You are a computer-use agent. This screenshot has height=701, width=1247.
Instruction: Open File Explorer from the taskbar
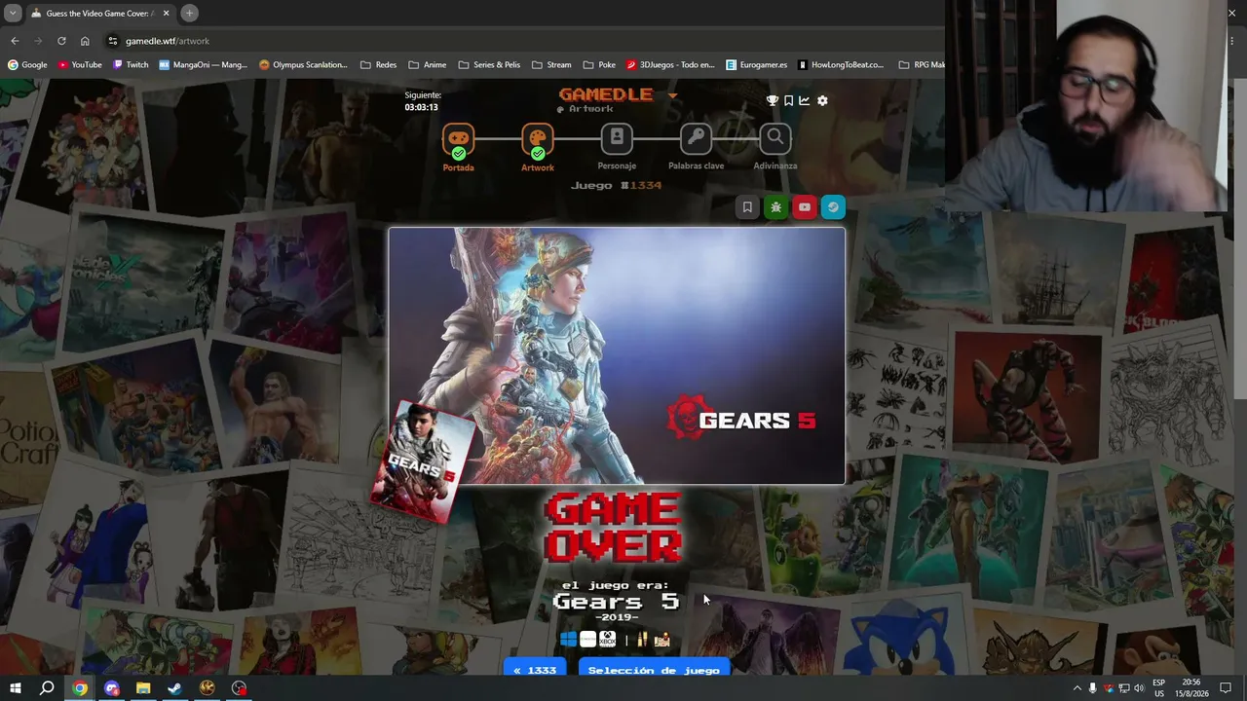[x=143, y=688]
